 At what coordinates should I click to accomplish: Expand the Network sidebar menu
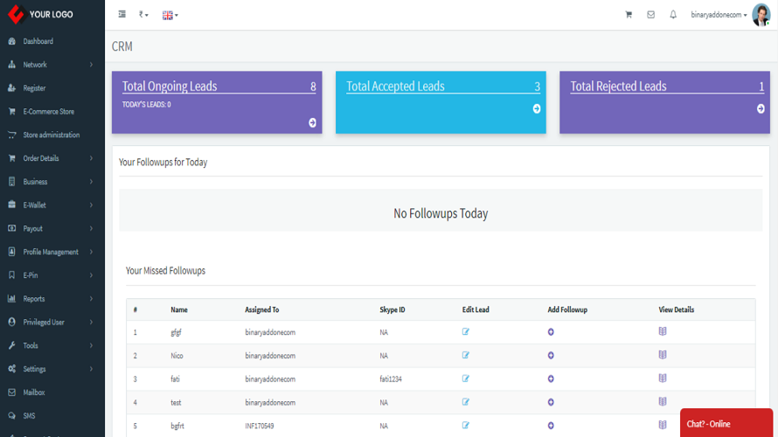point(51,65)
